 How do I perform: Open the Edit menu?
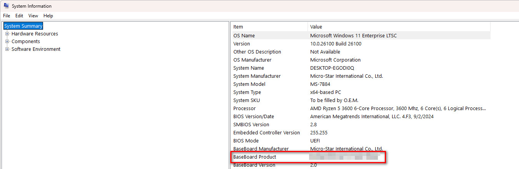[19, 16]
